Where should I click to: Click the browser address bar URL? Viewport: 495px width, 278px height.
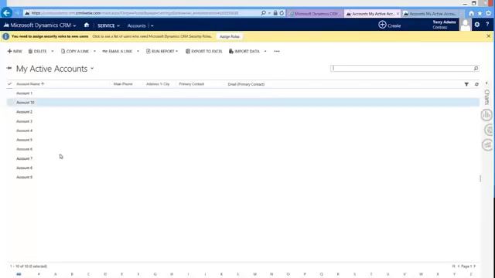(x=135, y=13)
